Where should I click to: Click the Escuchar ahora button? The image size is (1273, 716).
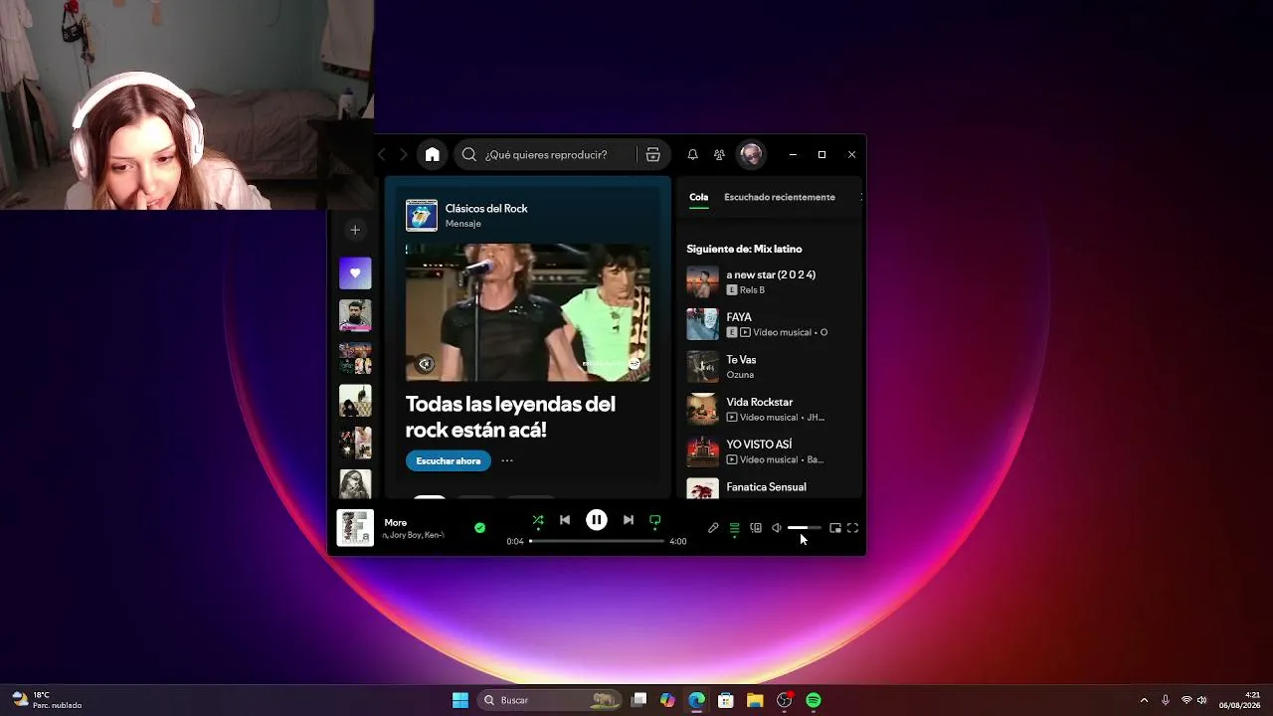449,460
